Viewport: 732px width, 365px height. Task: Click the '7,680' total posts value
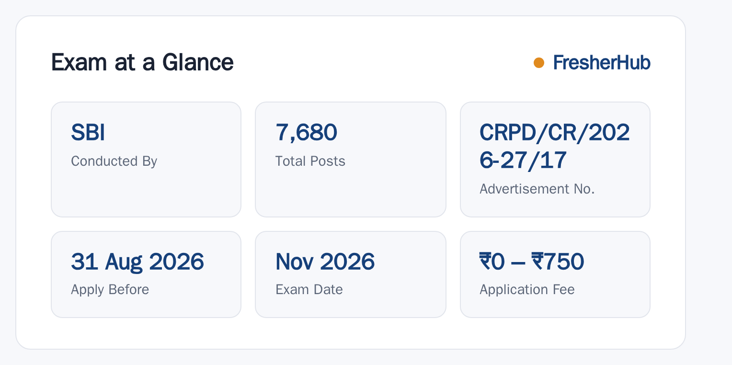point(307,133)
